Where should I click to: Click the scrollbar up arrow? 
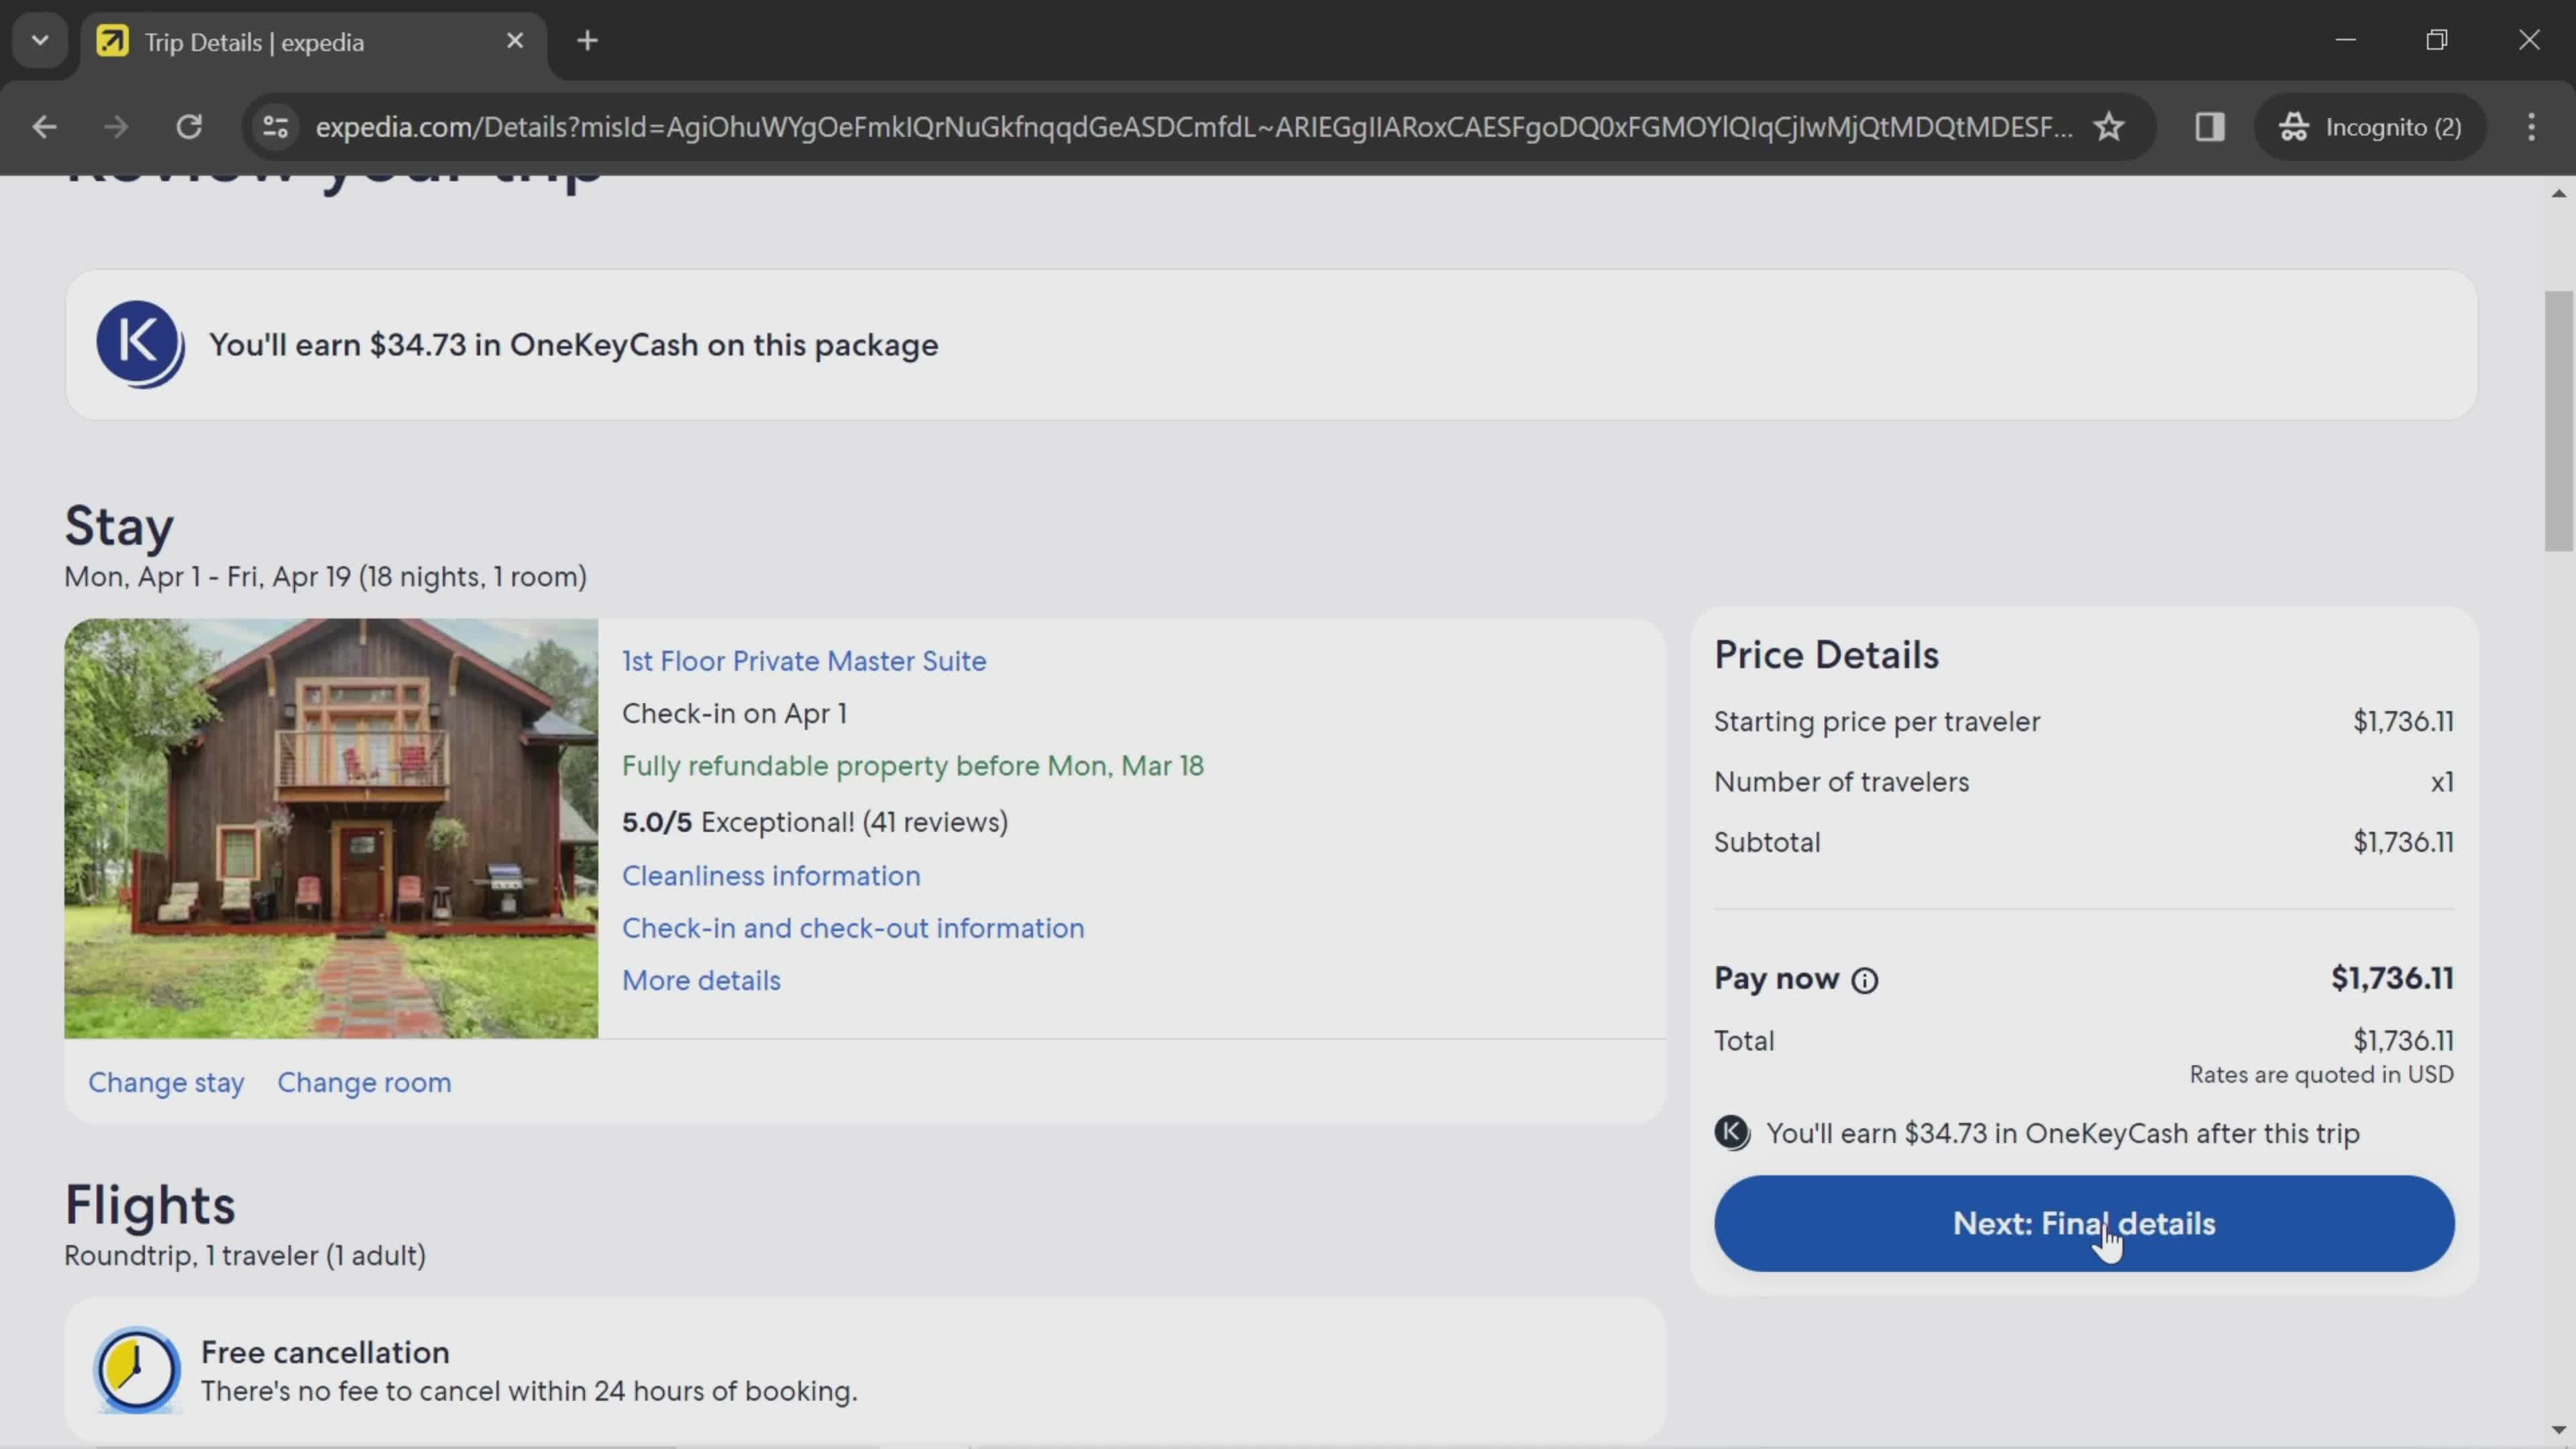pos(2558,193)
